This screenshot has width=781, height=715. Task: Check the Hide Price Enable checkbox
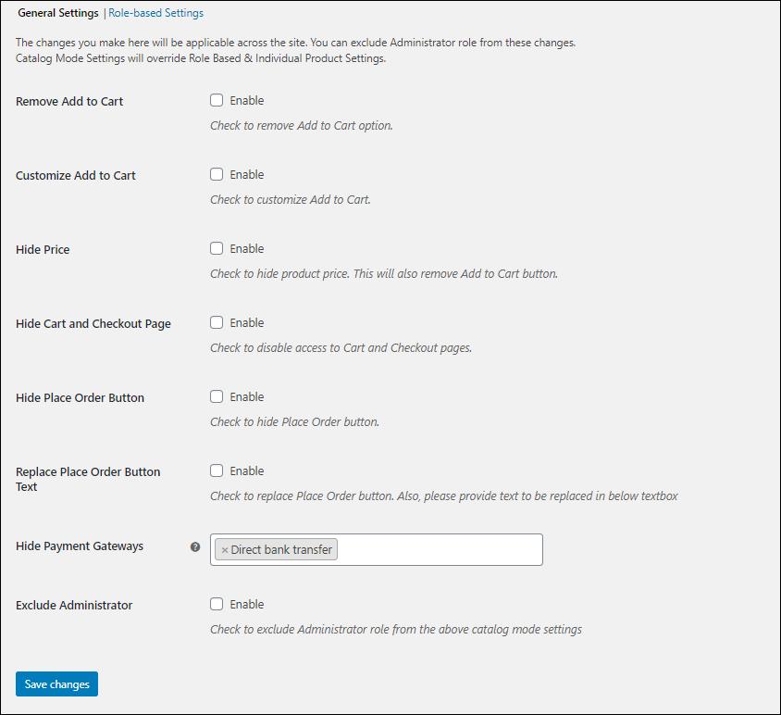(x=216, y=248)
